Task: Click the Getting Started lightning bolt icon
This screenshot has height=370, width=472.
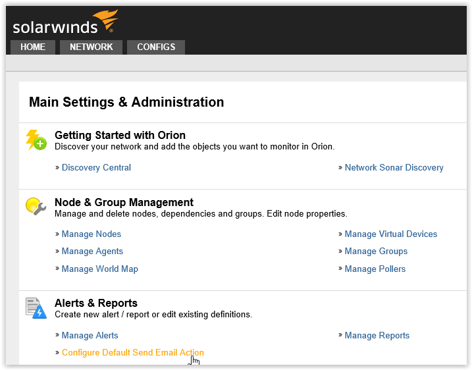Action: click(x=36, y=140)
